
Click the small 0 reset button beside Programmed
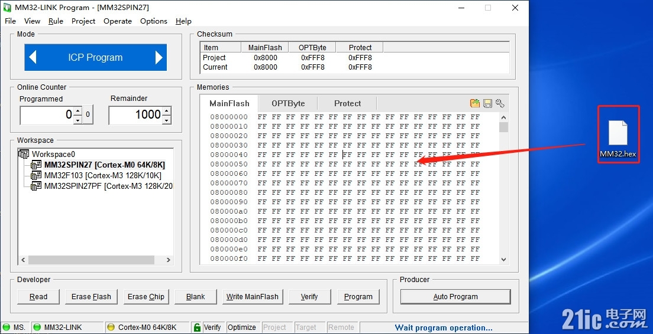click(88, 114)
